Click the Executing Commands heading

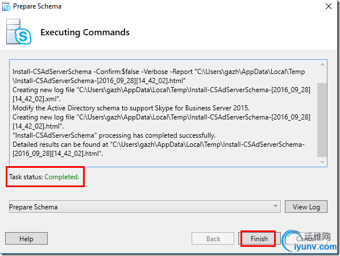85,32
